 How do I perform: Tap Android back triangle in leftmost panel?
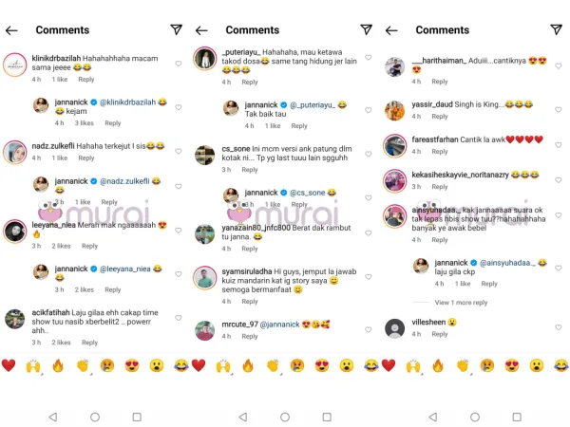[53, 417]
